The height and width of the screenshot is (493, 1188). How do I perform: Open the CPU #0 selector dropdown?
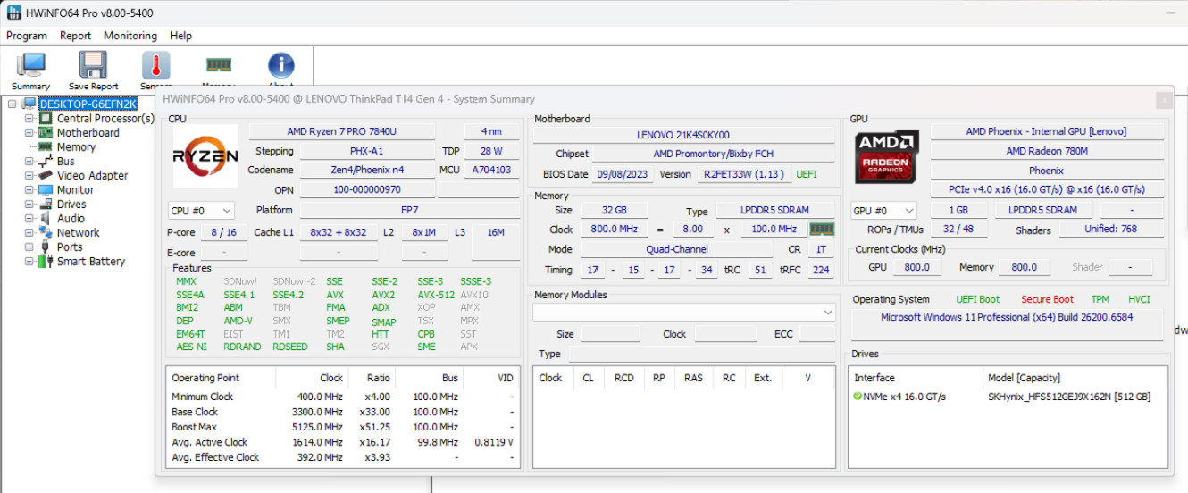tap(201, 211)
